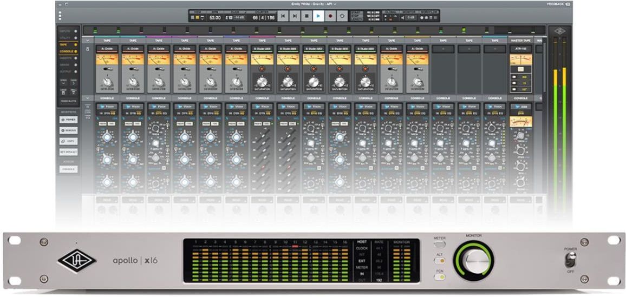Open the three-dot menu at top-left
Screen dimensions: 626x297
coord(60,16)
